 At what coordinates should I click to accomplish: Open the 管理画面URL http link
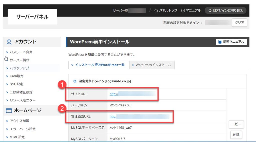coord(113,116)
